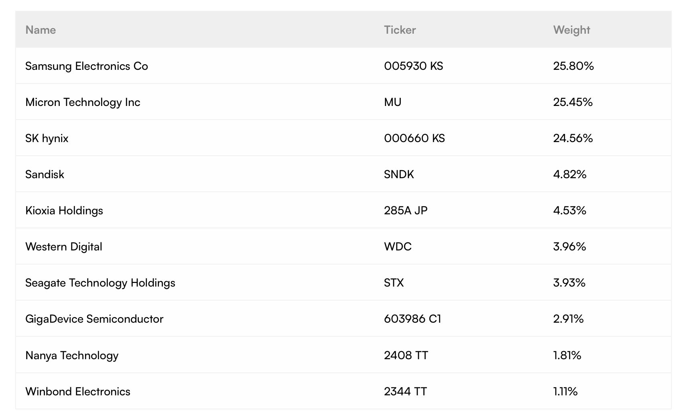This screenshot has width=687, height=419.
Task: Click the Ticker column header
Action: [400, 30]
